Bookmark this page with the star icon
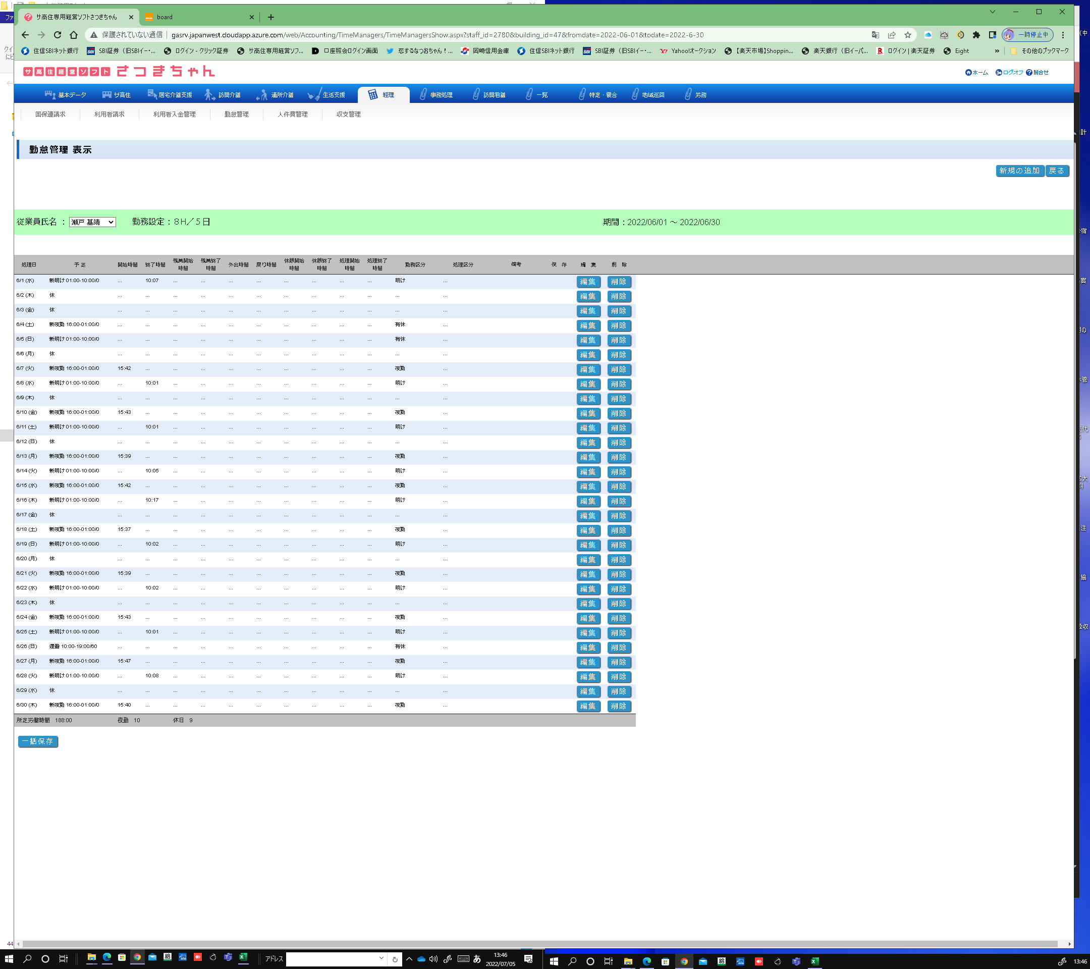Image resolution: width=1090 pixels, height=969 pixels. [908, 35]
